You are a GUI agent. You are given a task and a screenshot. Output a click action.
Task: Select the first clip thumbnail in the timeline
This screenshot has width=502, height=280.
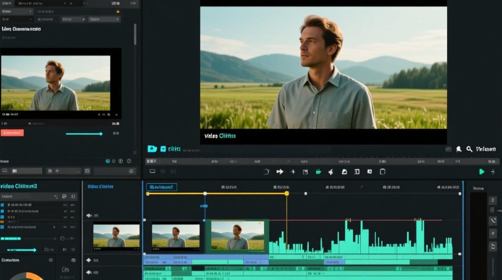click(x=116, y=237)
